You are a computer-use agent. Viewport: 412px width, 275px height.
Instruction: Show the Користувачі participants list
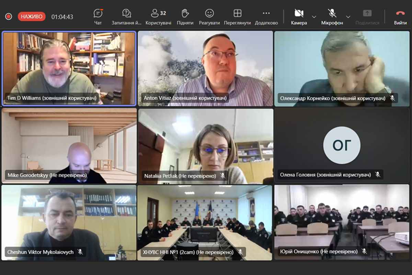point(158,16)
